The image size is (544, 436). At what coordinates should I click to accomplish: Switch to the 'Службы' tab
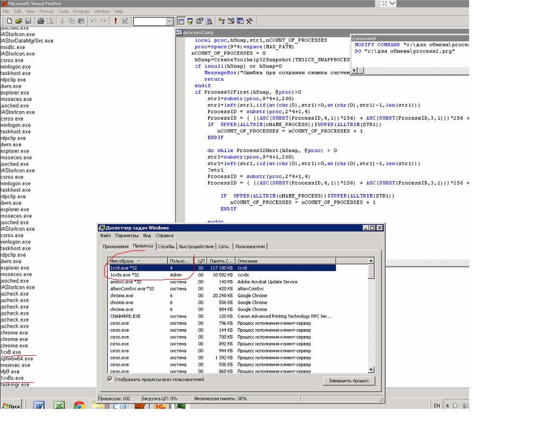coord(166,246)
